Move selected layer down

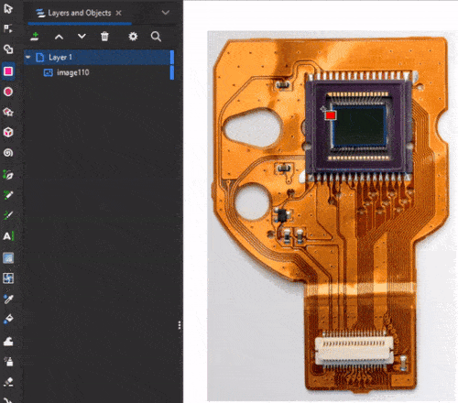[82, 37]
